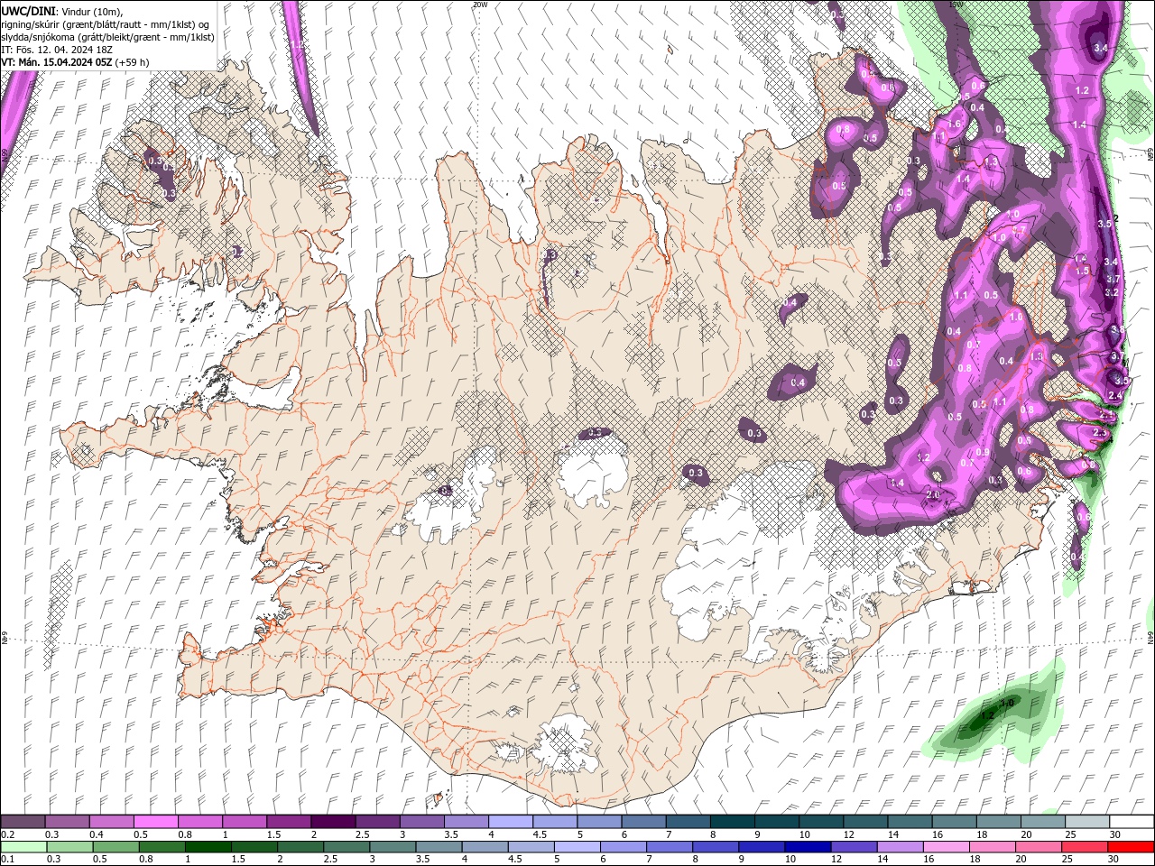
Task: Pick the white 30 snow legend swatch
Action: pos(1132,822)
